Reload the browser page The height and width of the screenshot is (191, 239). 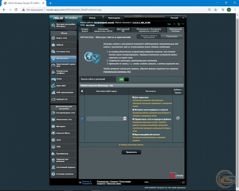click(16, 10)
